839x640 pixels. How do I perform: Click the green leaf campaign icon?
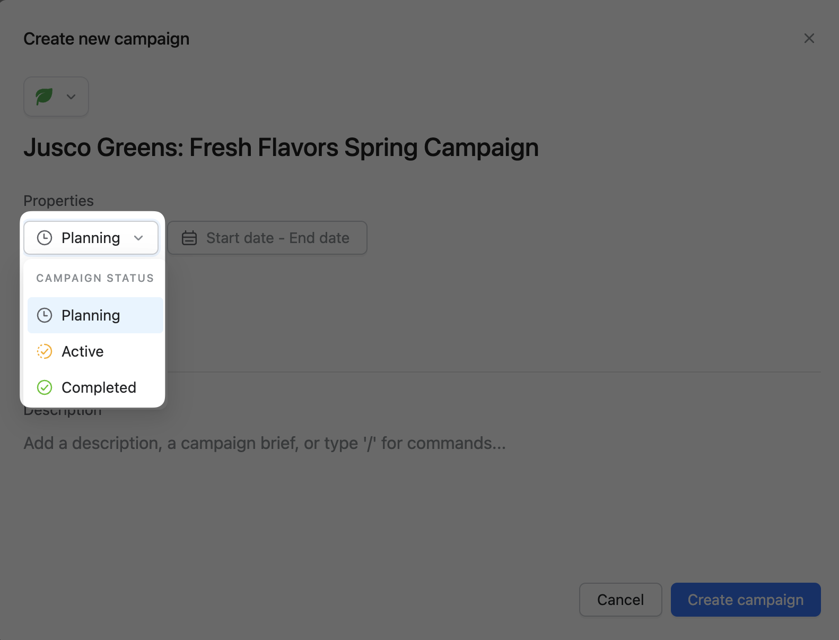[44, 97]
